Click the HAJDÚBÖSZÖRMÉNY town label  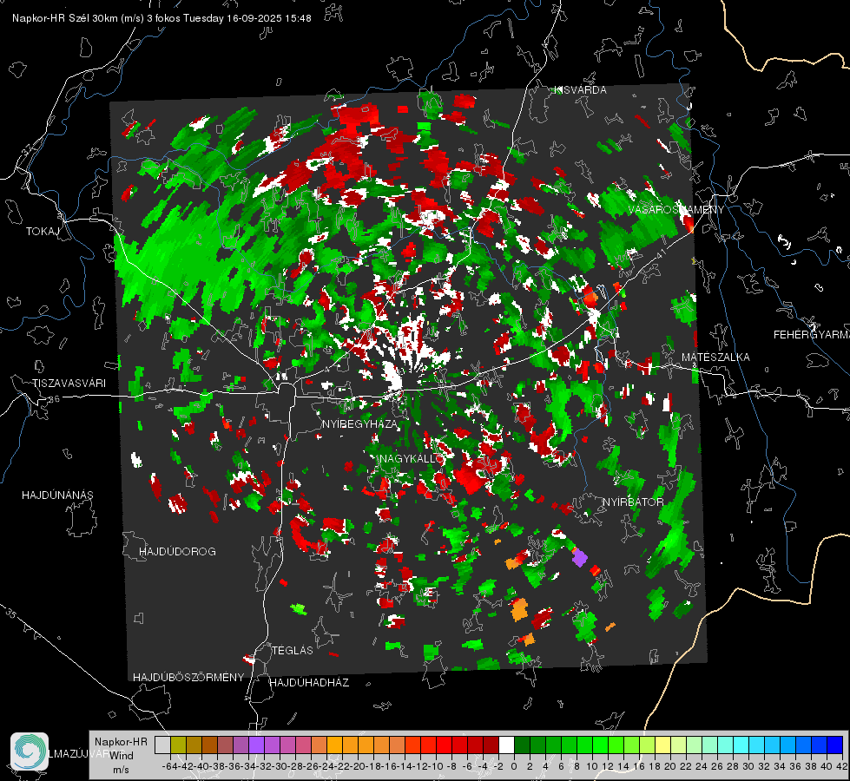(x=188, y=678)
